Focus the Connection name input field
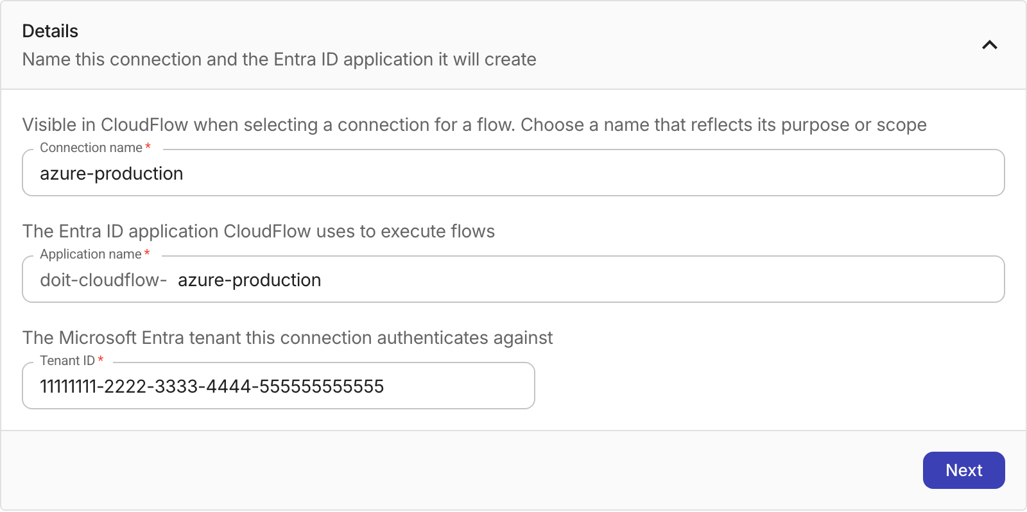This screenshot has width=1027, height=512. 513,173
